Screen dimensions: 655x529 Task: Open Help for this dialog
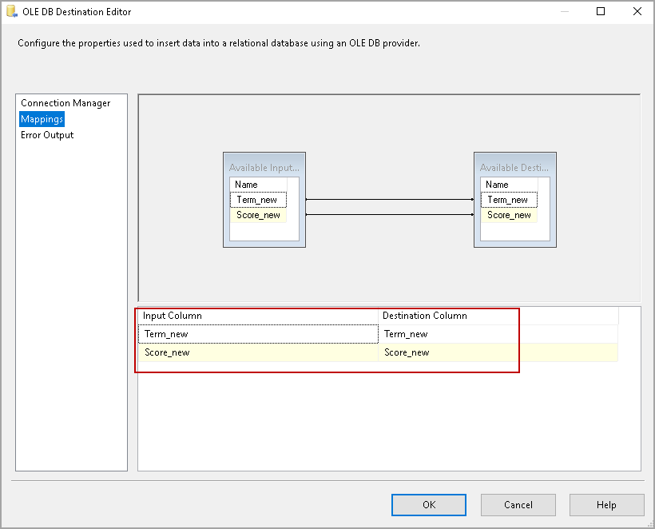(606, 505)
